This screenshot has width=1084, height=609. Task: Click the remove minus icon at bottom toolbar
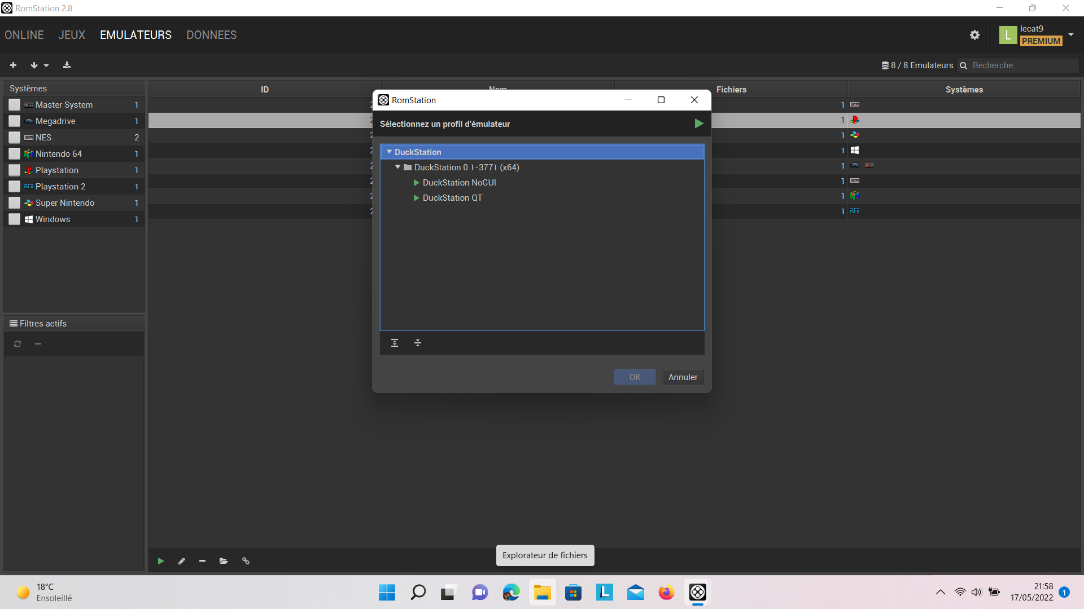[202, 561]
